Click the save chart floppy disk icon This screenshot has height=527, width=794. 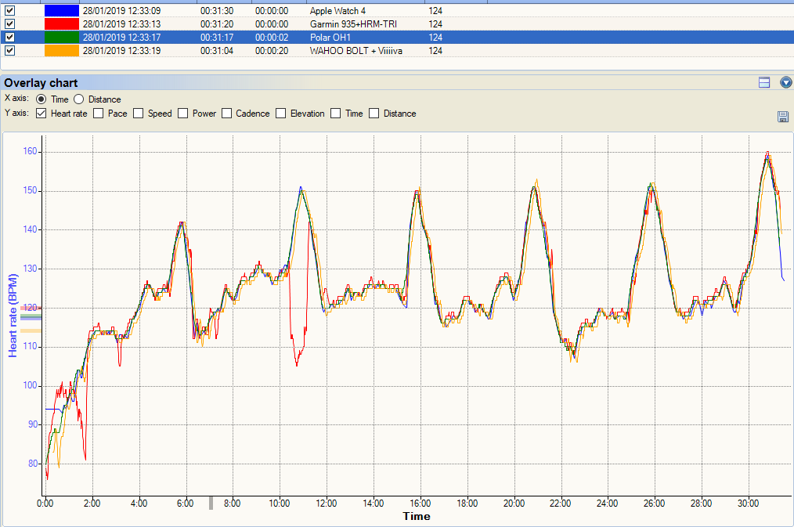tap(782, 116)
